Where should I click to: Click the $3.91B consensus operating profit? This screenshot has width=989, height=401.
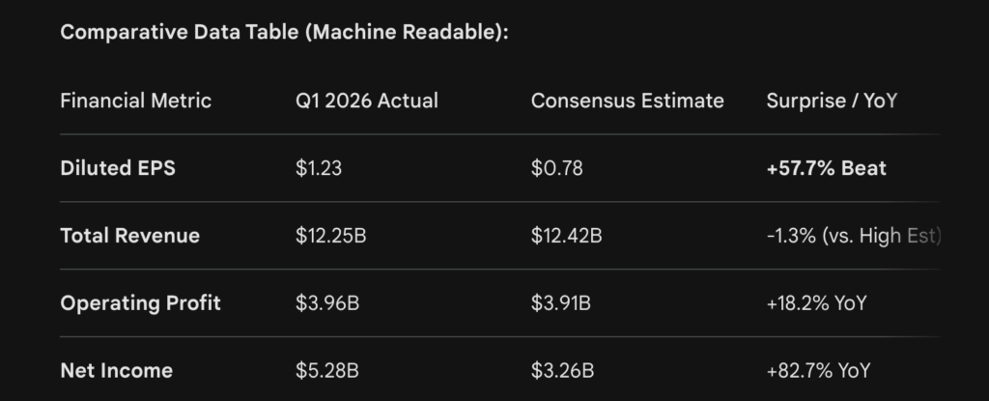click(x=561, y=303)
